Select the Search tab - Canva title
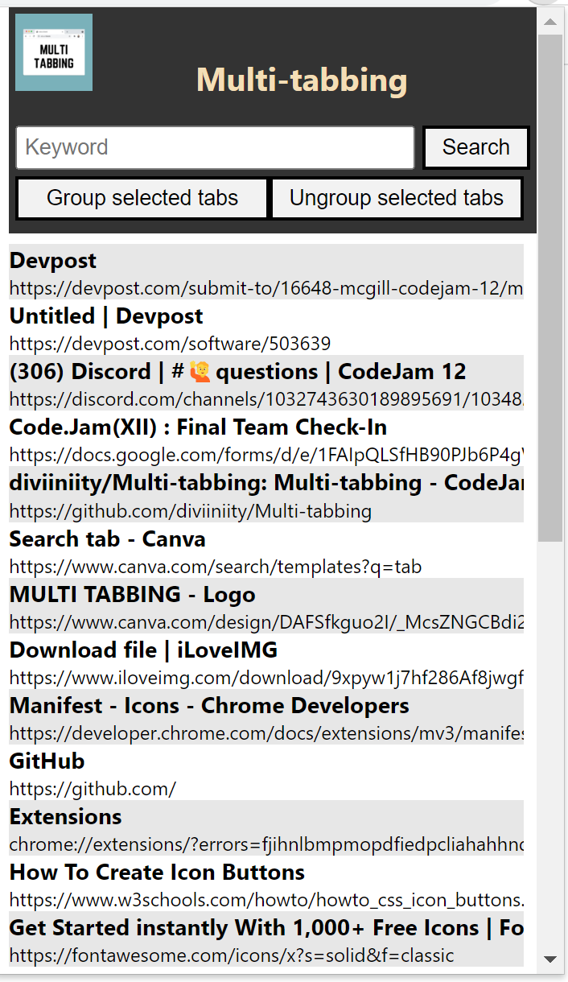The width and height of the screenshot is (568, 982). (x=108, y=538)
